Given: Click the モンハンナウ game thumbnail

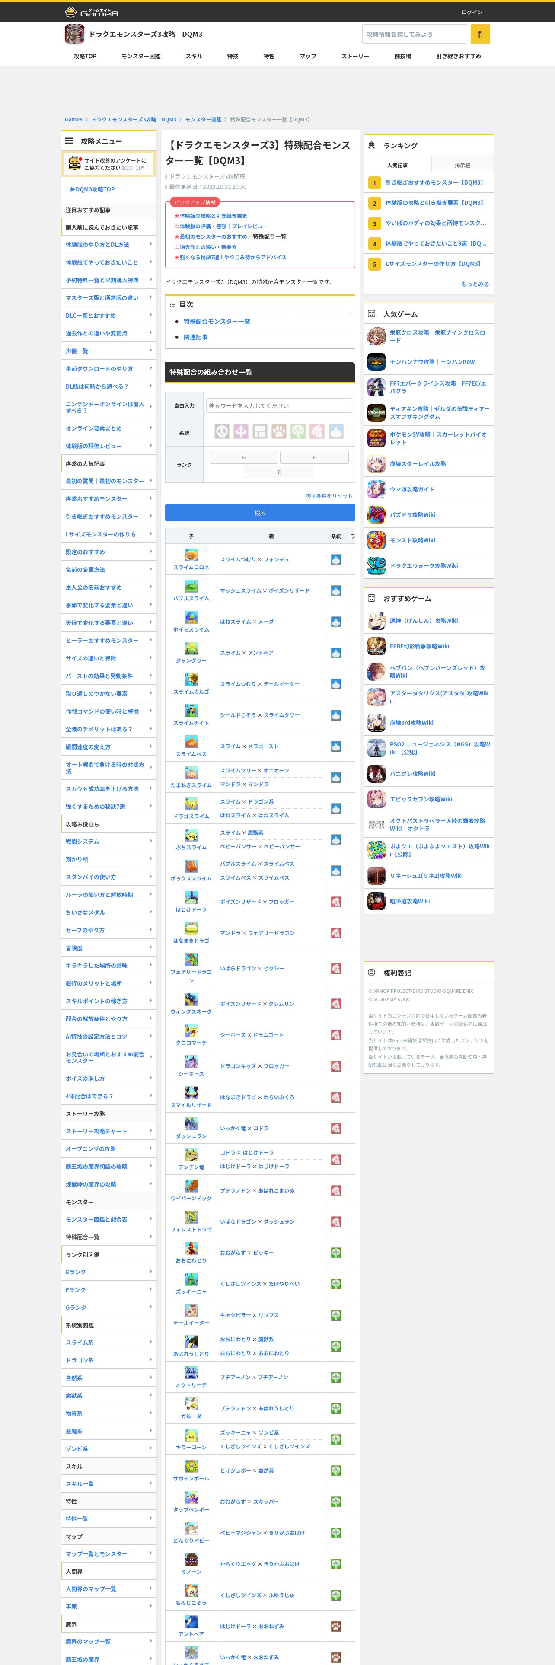Looking at the screenshot, I should click(x=376, y=362).
